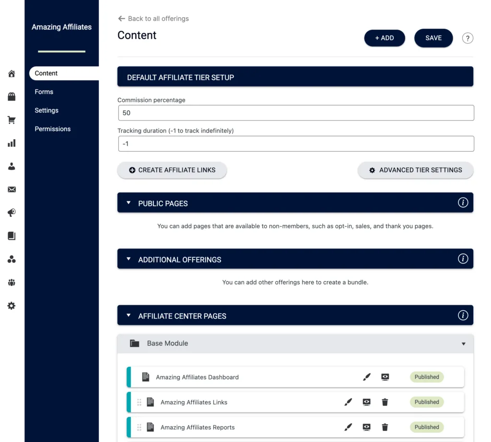Edit Amazing Affiliates Dashboard with brush icon
Screen dimensions: 491x442
click(x=367, y=377)
